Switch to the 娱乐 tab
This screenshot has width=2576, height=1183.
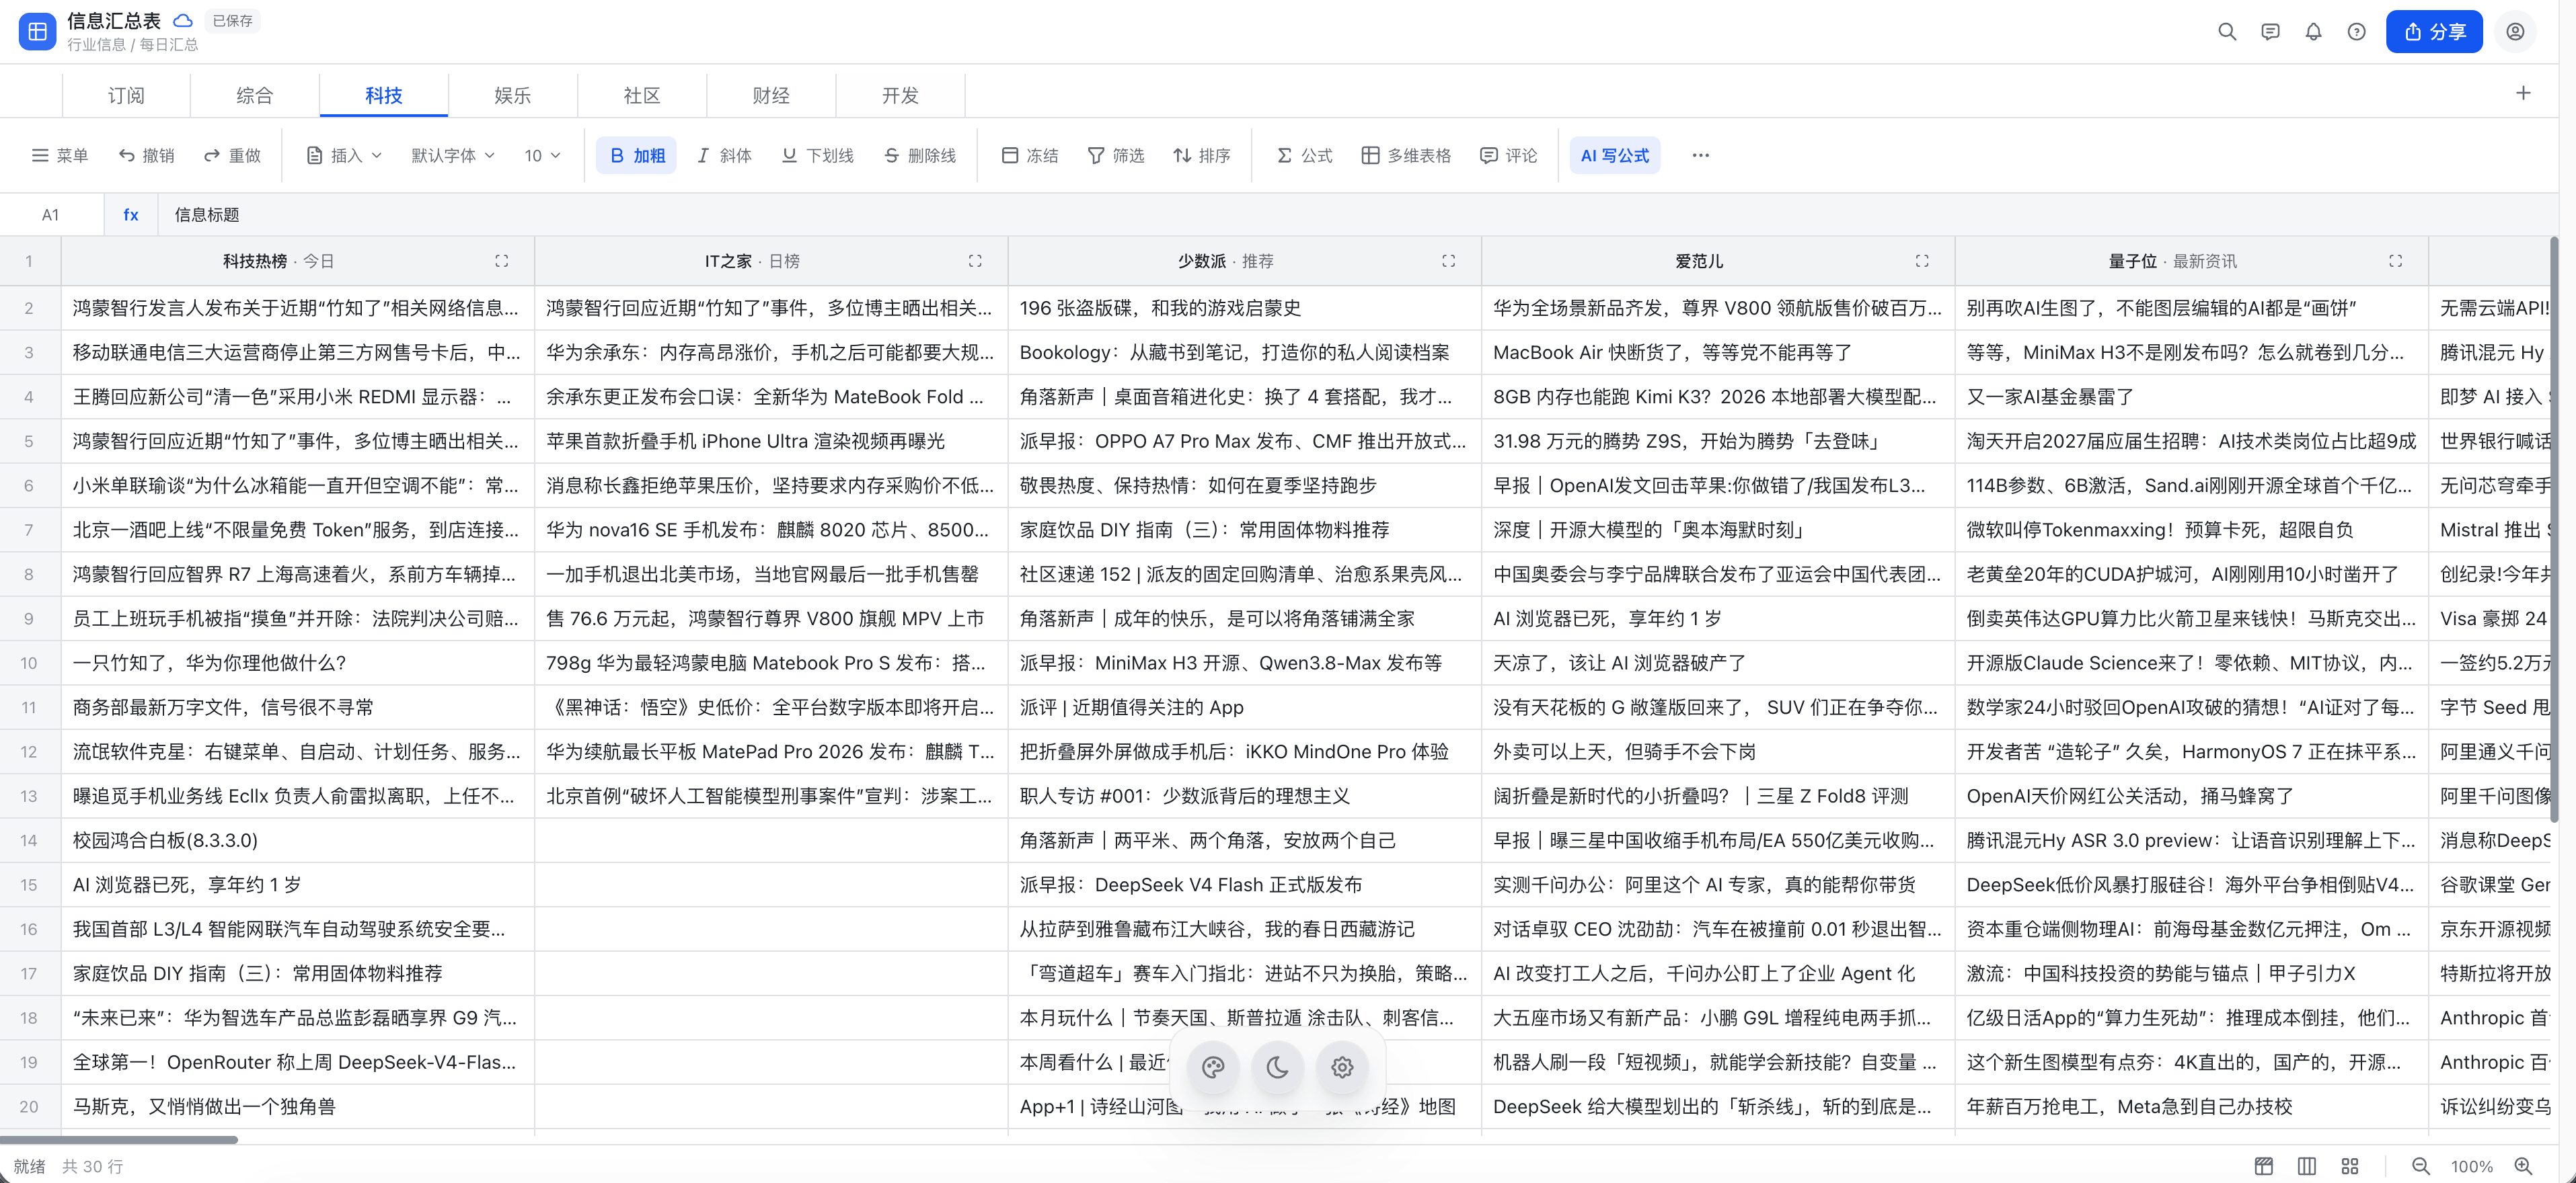click(513, 95)
